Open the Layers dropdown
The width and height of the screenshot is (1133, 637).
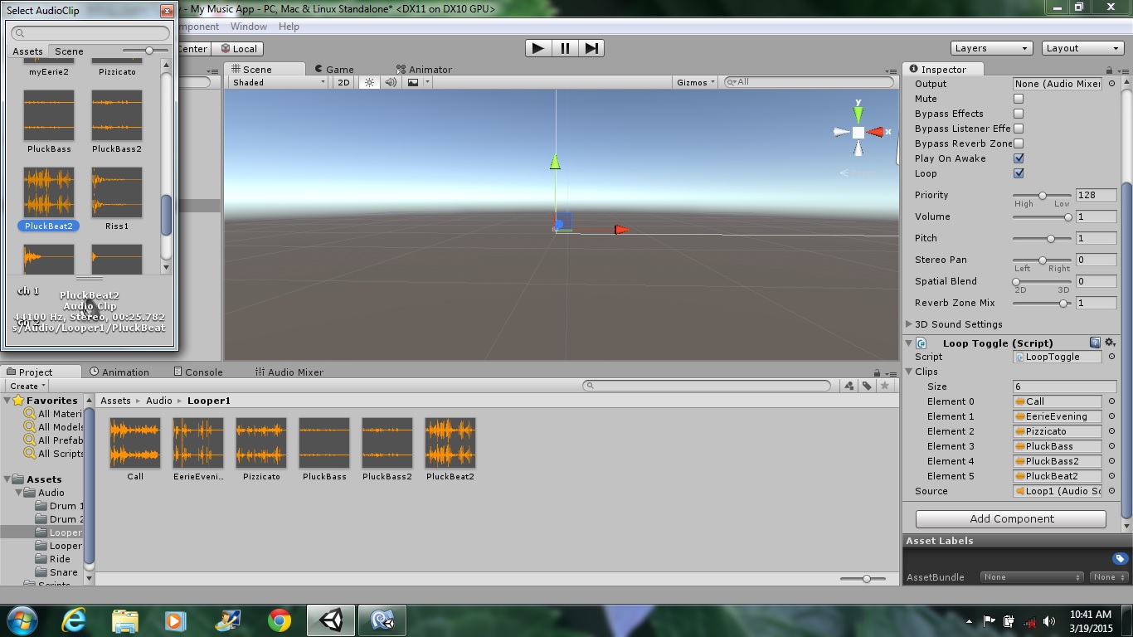(x=990, y=48)
